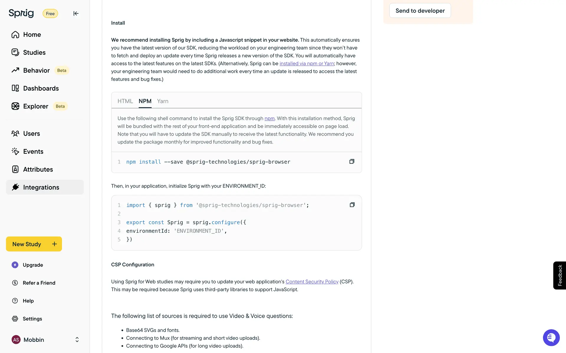Open Settings gear in sidebar
The width and height of the screenshot is (566, 353).
click(15, 319)
